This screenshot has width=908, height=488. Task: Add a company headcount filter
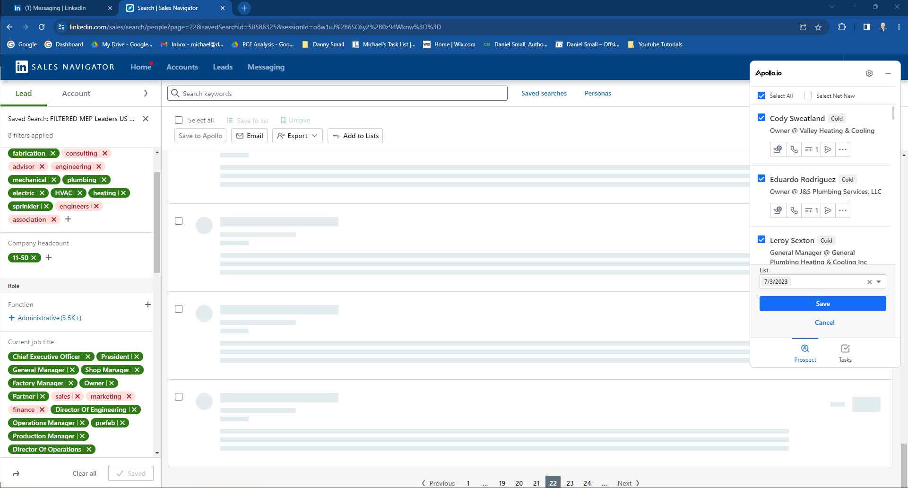49,257
